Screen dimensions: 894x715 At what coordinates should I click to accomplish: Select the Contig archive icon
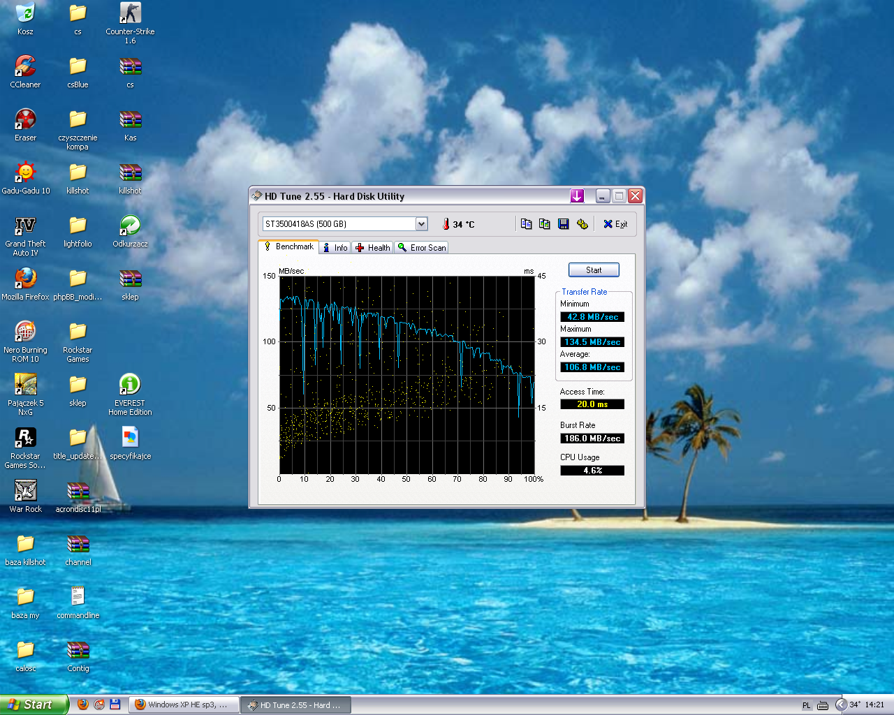tap(78, 656)
